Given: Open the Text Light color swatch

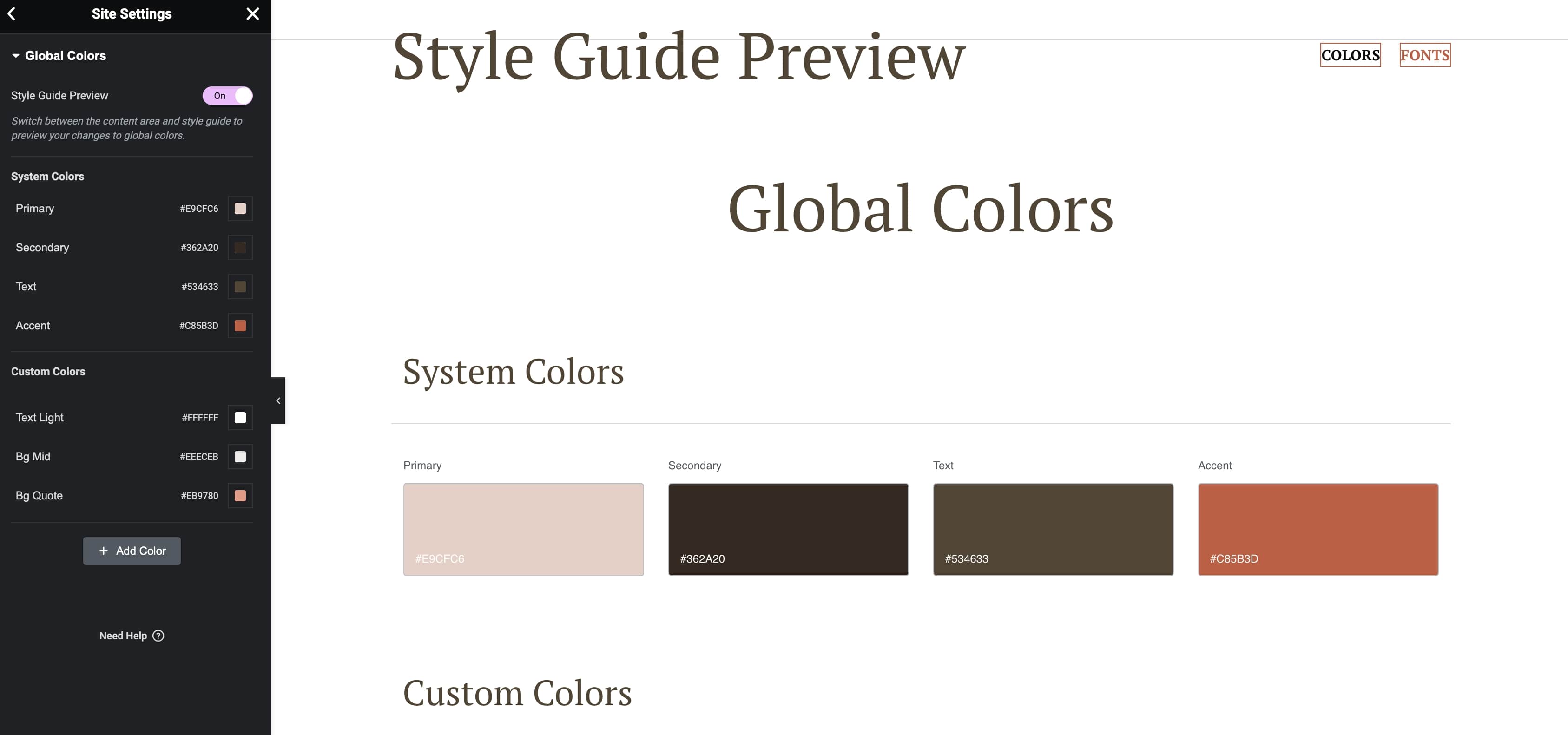Looking at the screenshot, I should 240,417.
